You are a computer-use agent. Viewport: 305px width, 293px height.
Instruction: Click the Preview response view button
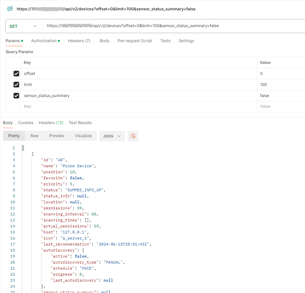coord(57,136)
